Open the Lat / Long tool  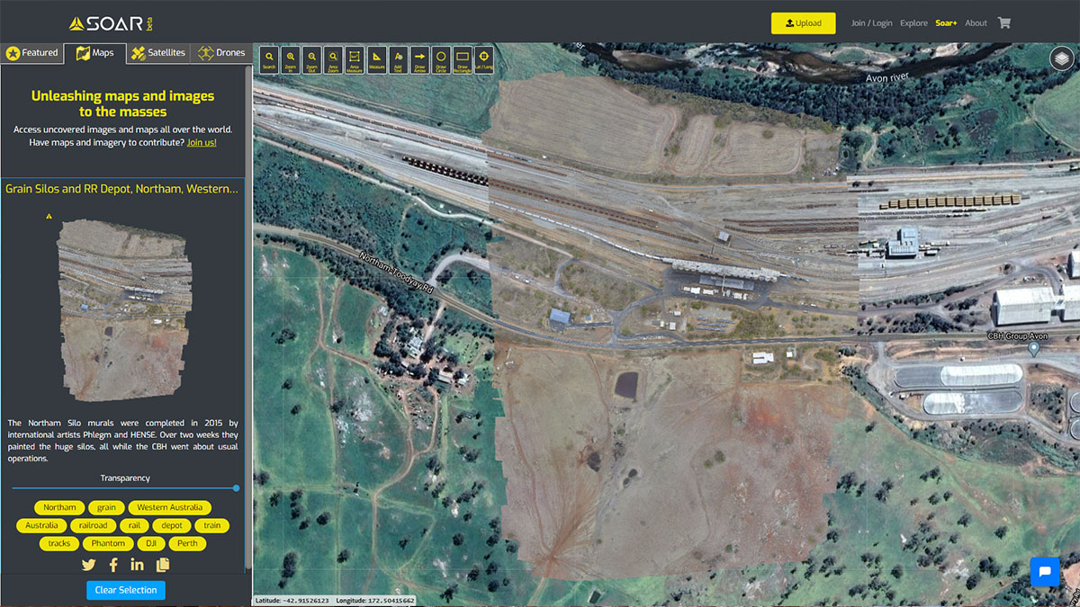484,59
